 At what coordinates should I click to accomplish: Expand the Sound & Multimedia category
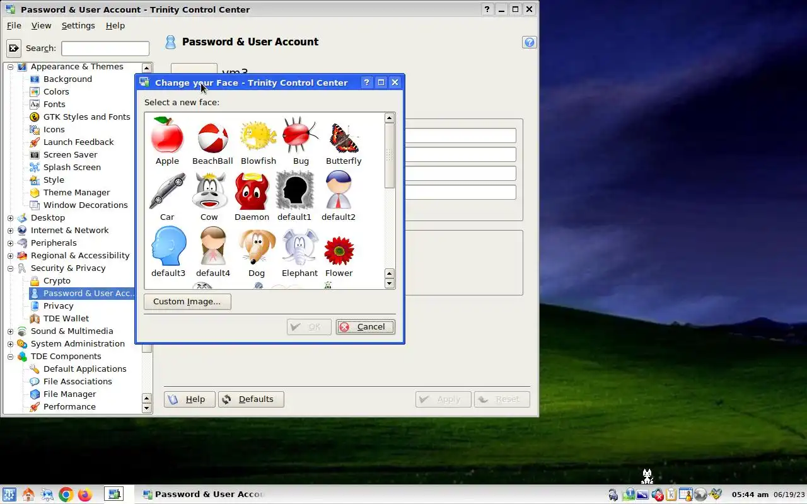(x=10, y=331)
